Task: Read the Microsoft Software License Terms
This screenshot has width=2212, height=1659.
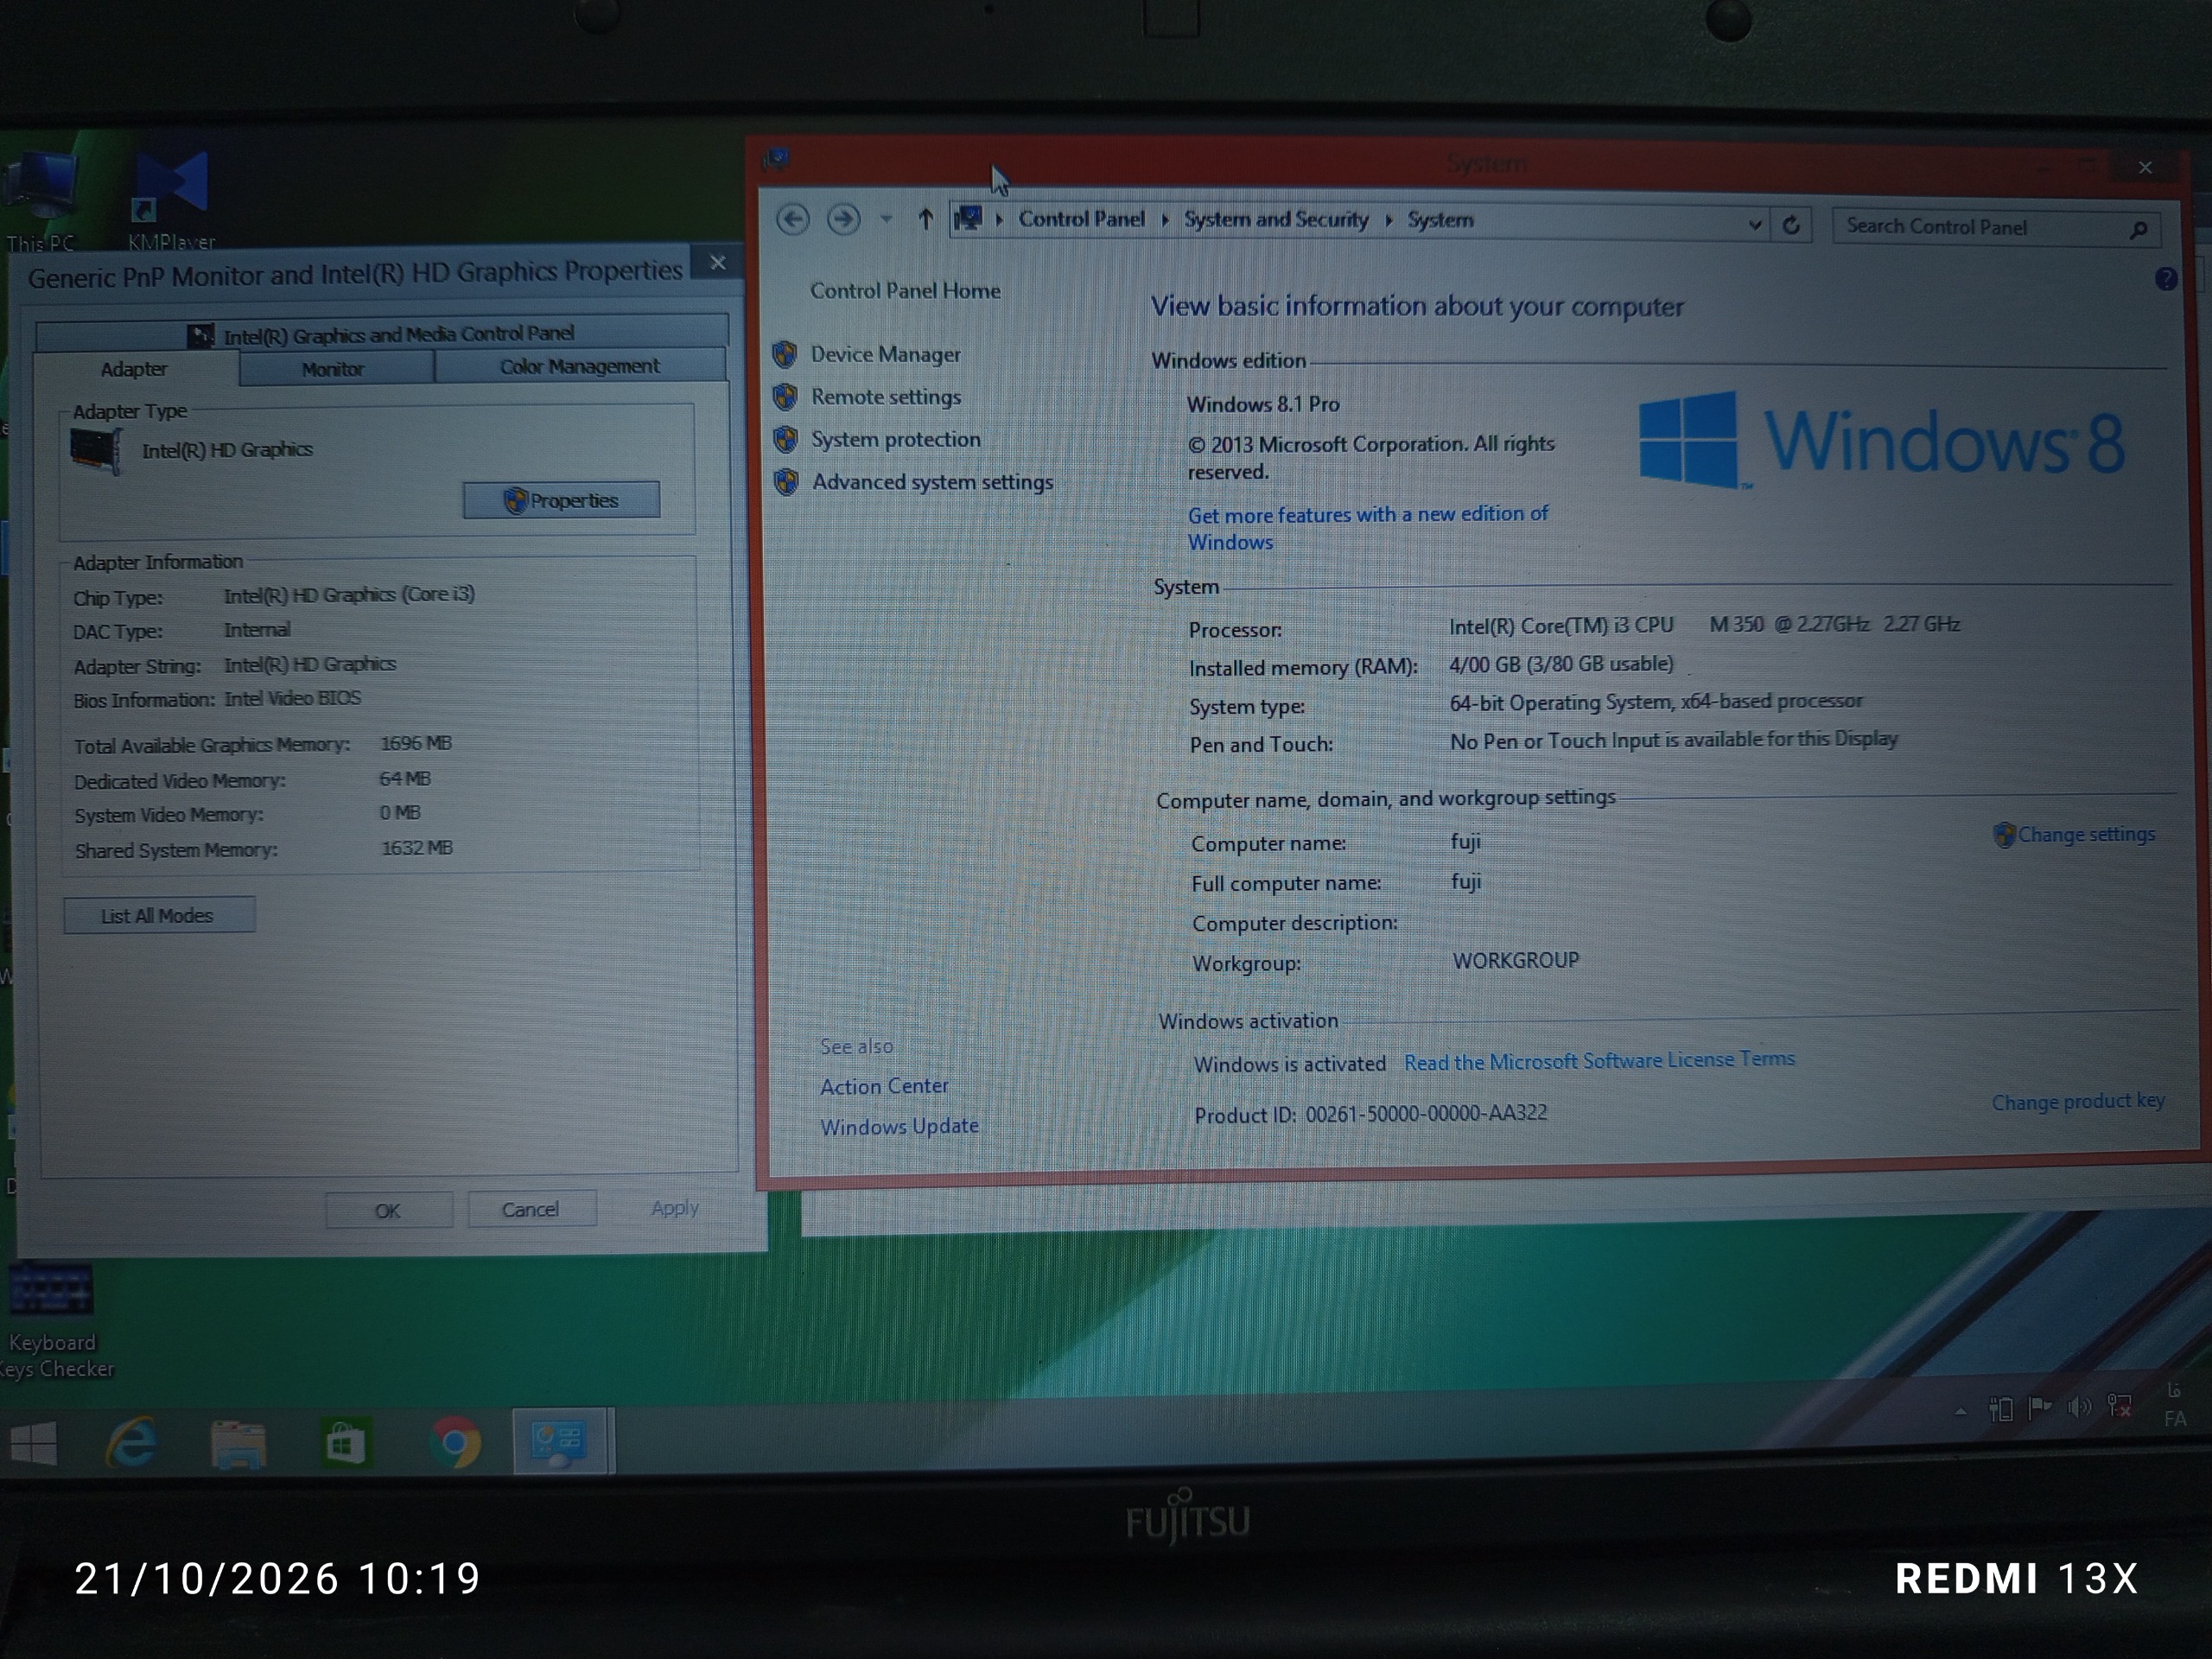Action: 1599,1060
